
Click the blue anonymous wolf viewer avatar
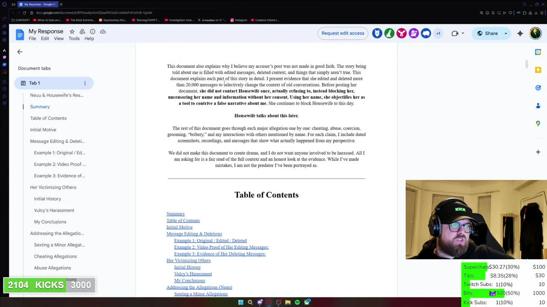(x=377, y=33)
